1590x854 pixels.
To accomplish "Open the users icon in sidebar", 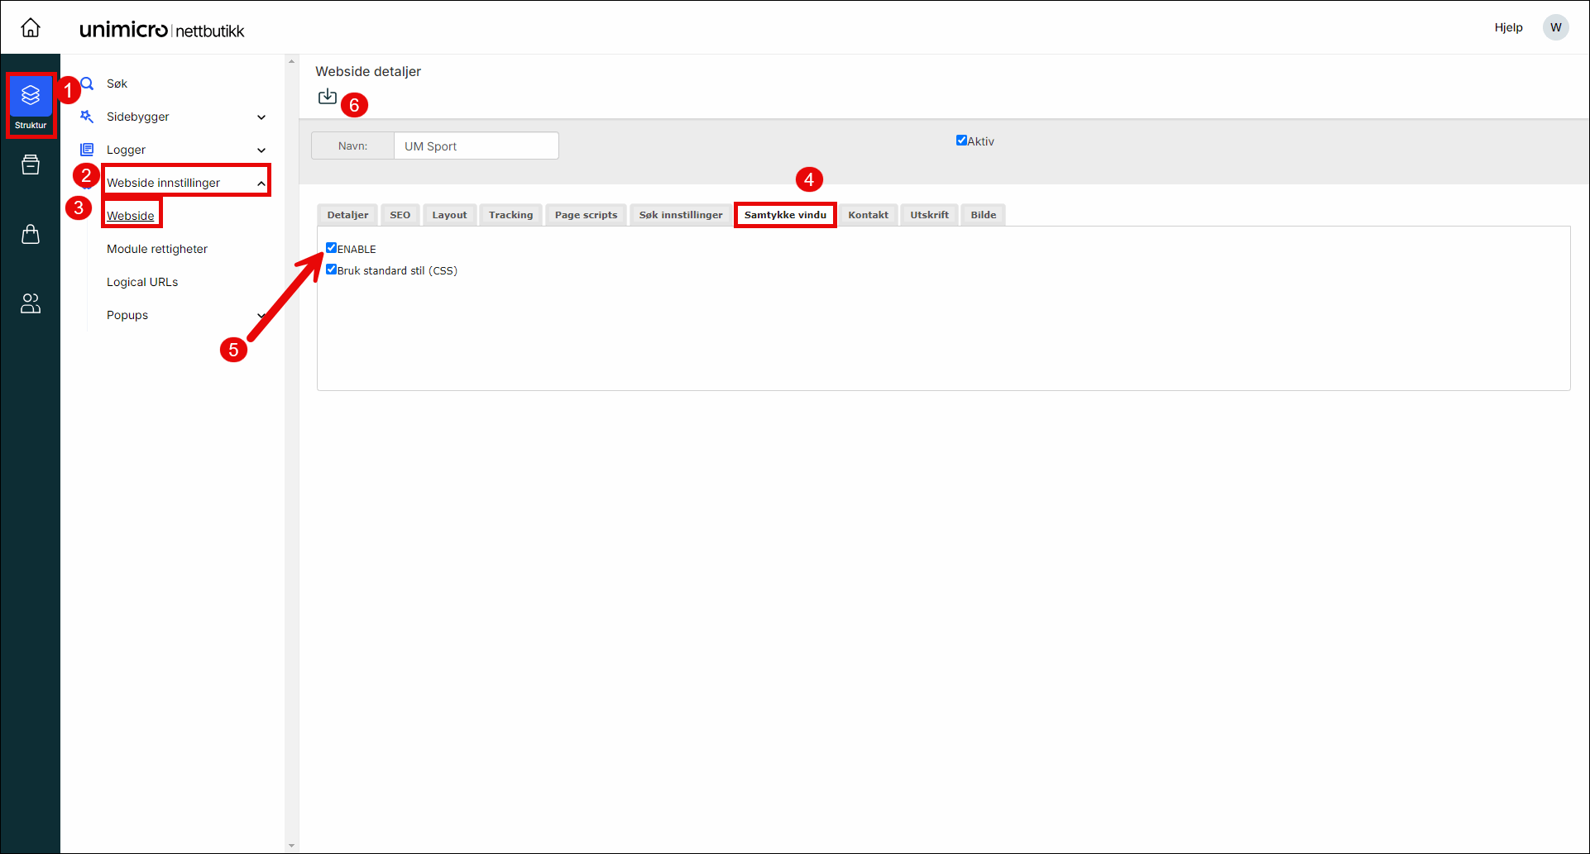I will pyautogui.click(x=31, y=303).
